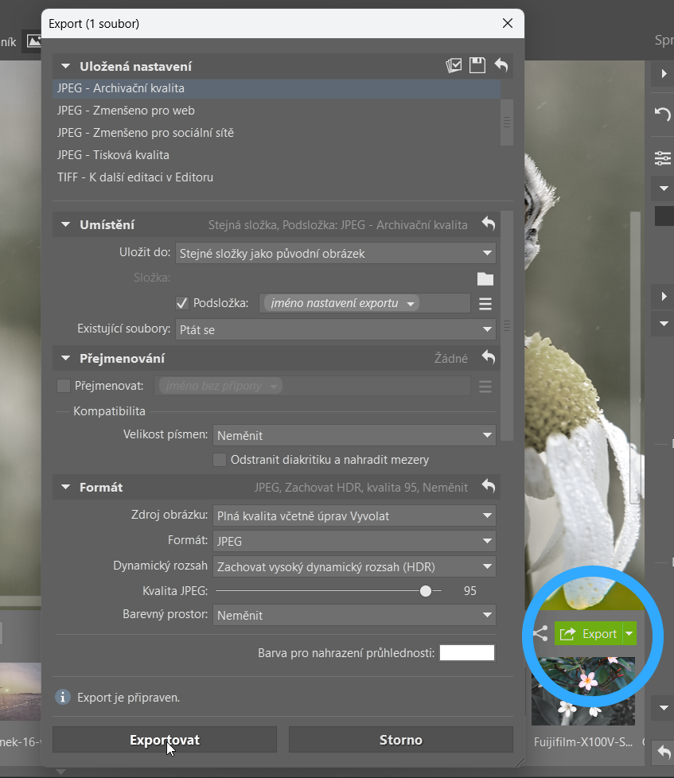Click the manage presets cards icon

pyautogui.click(x=454, y=66)
